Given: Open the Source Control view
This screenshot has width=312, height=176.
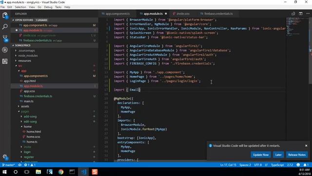Looking at the screenshot, I should point(5,38).
